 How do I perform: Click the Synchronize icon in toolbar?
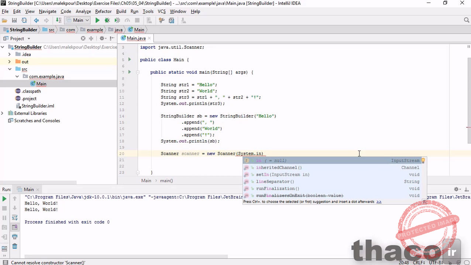(x=24, y=21)
